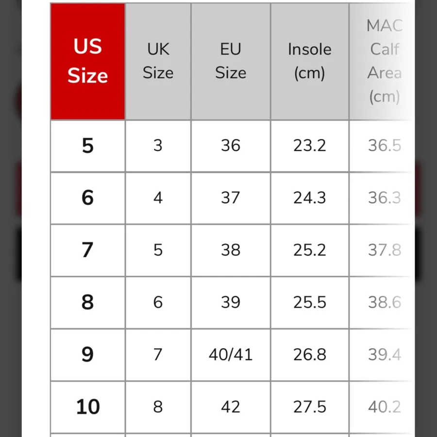Click the MAC Calf Area column header
The width and height of the screenshot is (437, 437).
[382, 61]
